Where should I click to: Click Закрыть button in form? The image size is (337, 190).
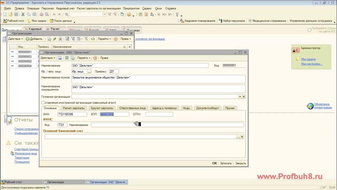pos(241,163)
